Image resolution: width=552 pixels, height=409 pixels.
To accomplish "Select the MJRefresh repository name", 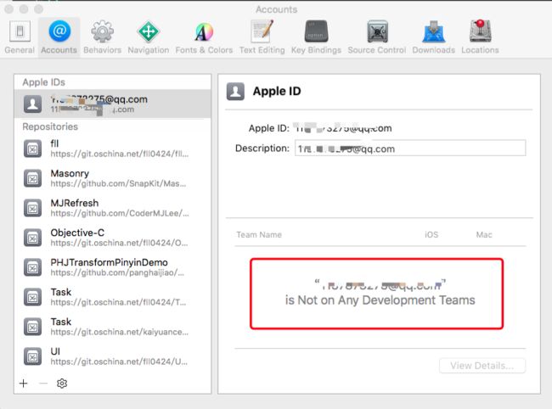I will tap(75, 203).
